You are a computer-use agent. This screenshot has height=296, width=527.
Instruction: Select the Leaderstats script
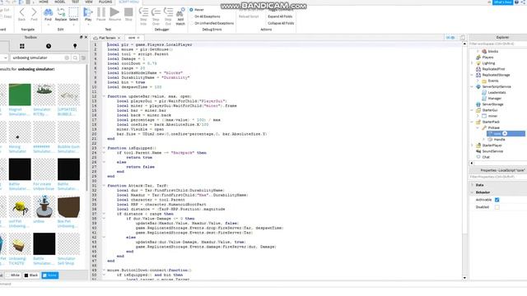pos(497,92)
